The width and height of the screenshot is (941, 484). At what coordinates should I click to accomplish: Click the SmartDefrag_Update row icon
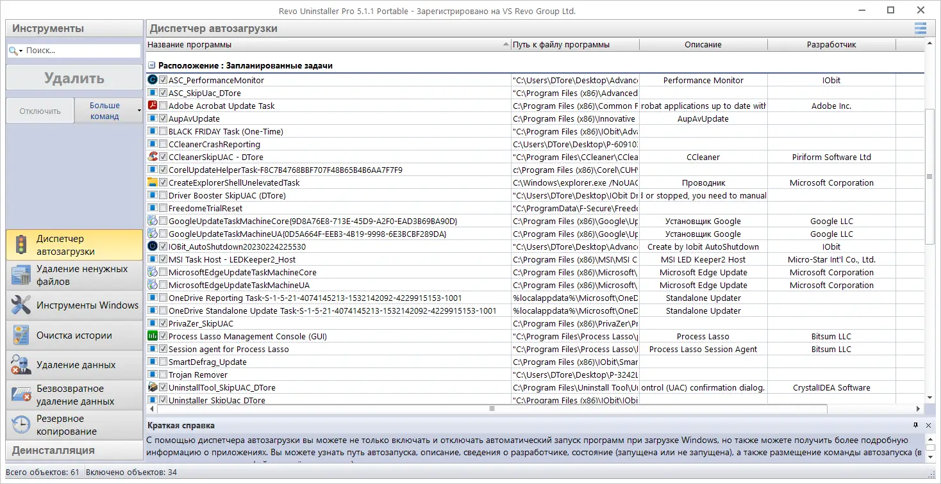pyautogui.click(x=153, y=362)
